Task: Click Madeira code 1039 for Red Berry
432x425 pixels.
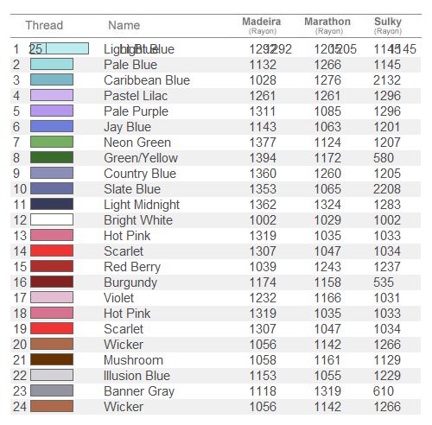Action: 263,267
